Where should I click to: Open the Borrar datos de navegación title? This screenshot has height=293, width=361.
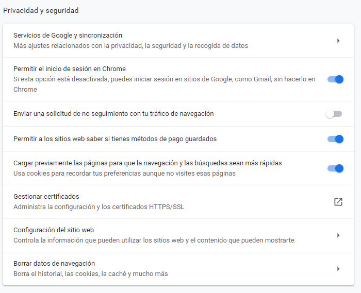54,264
